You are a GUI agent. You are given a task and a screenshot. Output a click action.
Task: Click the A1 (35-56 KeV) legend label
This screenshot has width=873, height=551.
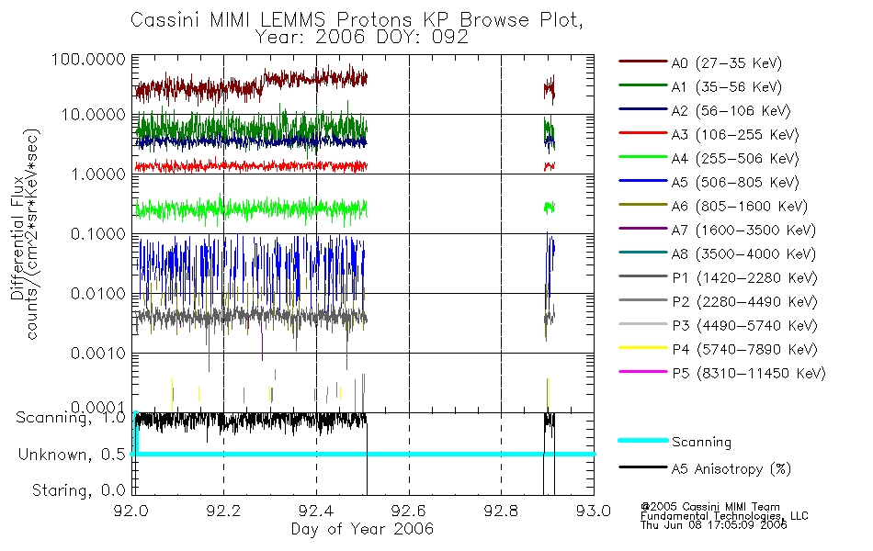[x=726, y=87]
